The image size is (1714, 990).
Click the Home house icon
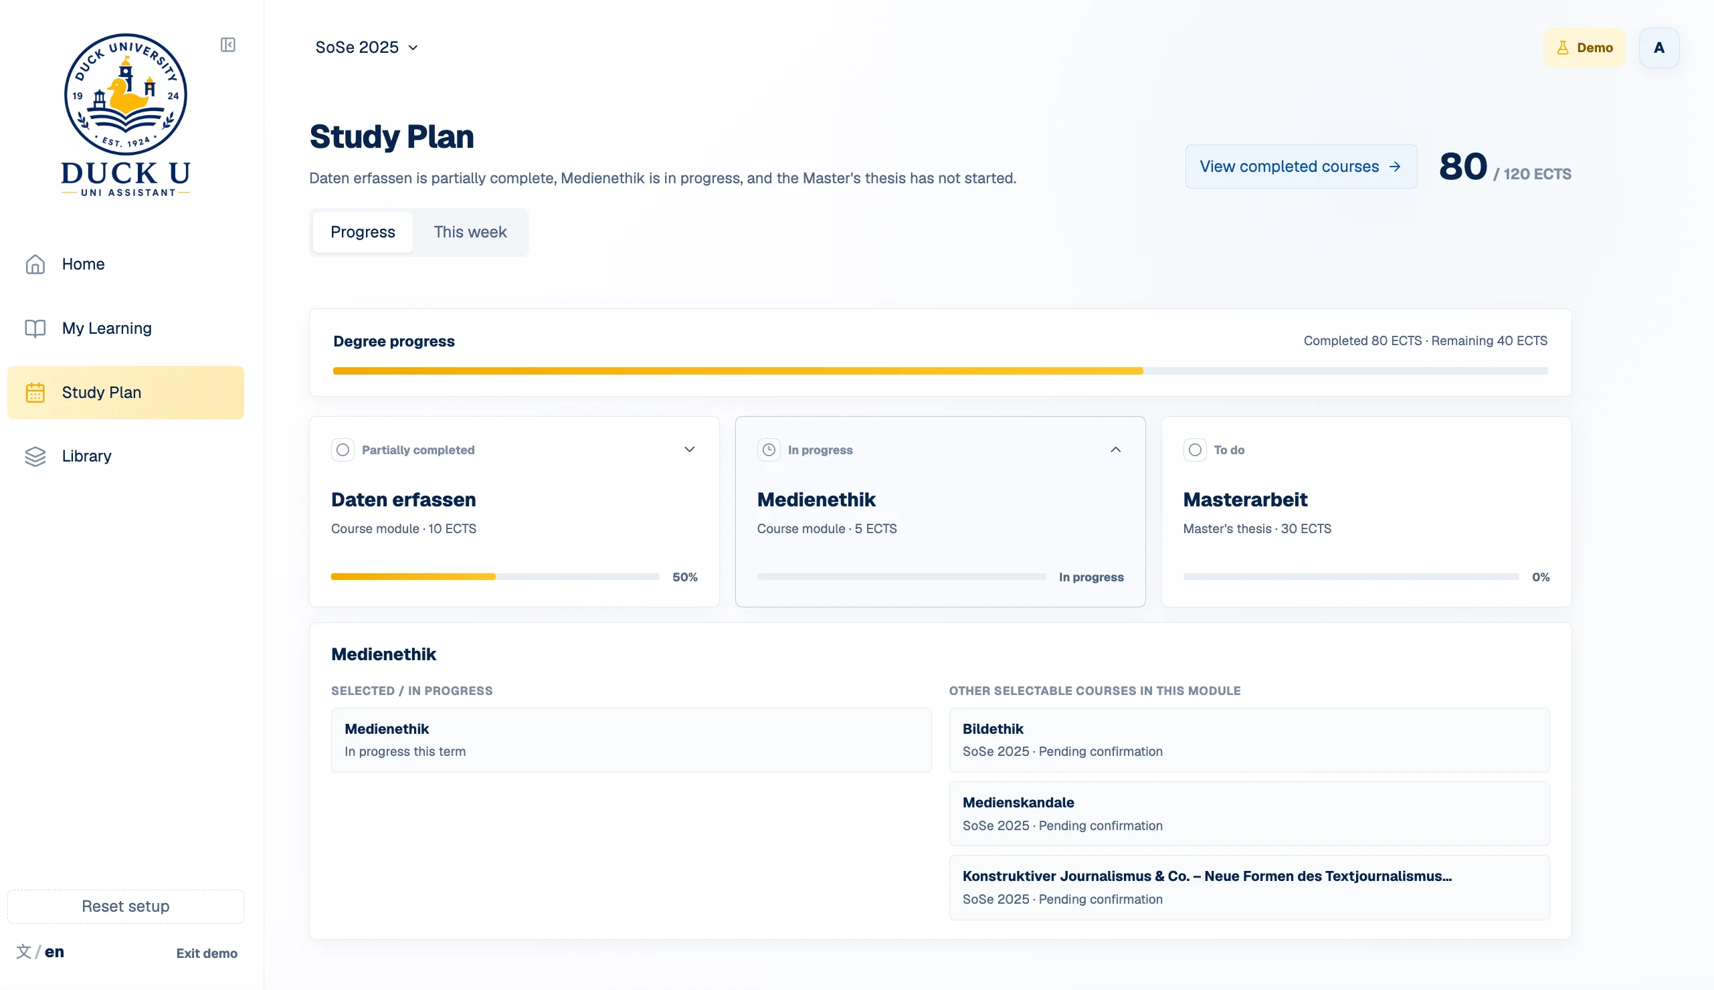tap(35, 264)
